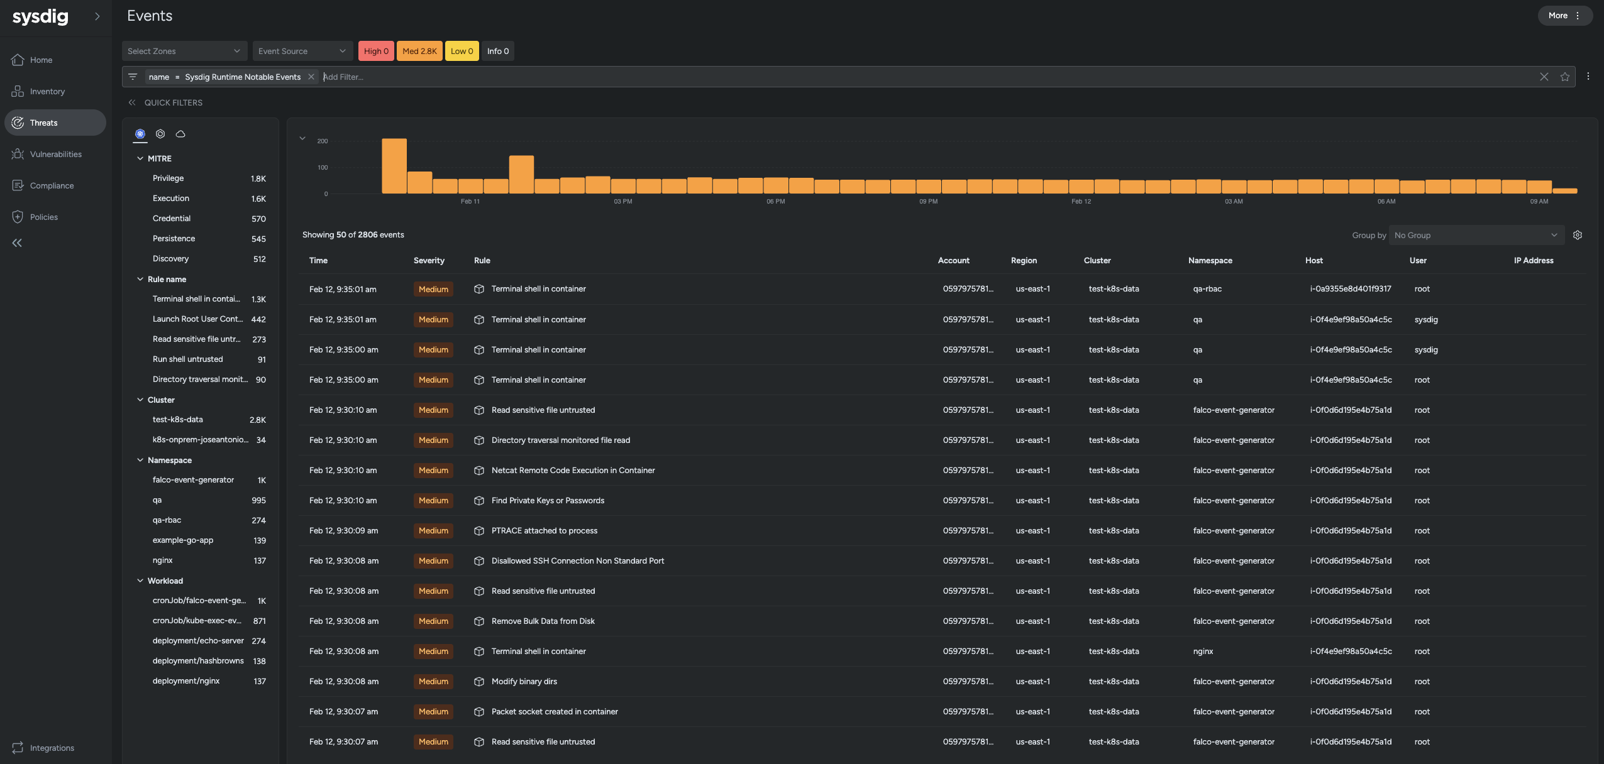Filter by the falco-event-generator namespace
Image resolution: width=1604 pixels, height=764 pixels.
pos(193,480)
